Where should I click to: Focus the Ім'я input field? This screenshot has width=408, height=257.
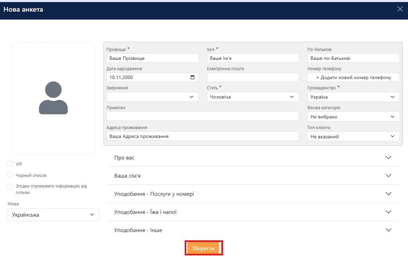coord(253,58)
